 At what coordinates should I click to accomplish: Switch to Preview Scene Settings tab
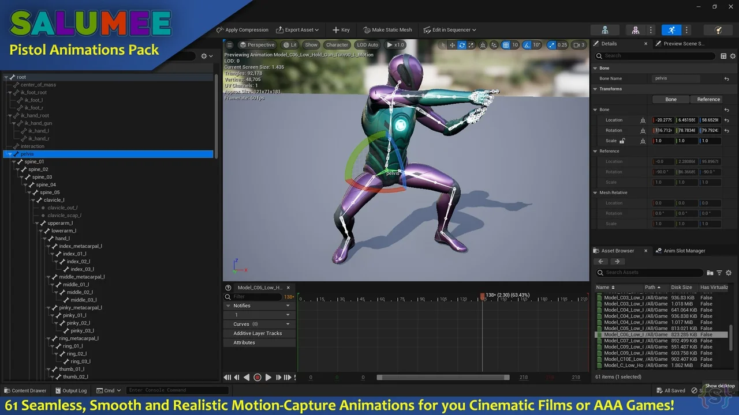(x=683, y=44)
